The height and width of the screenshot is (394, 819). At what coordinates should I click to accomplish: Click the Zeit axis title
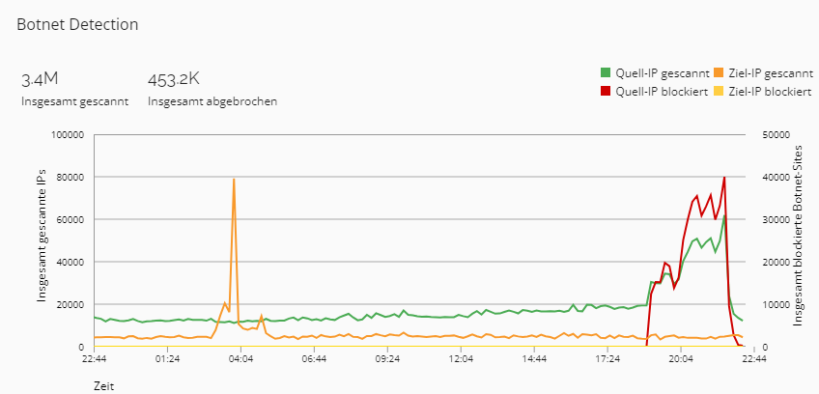point(104,385)
